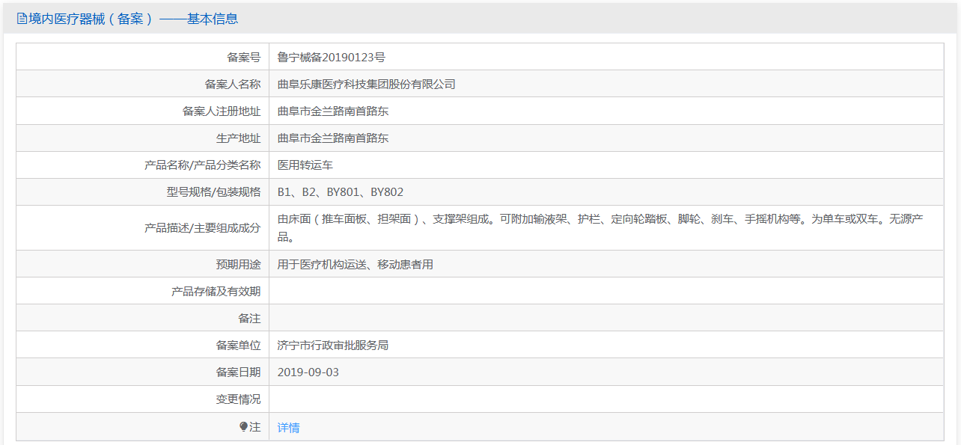Select product name 医用转运车
The width and height of the screenshot is (961, 445).
tap(305, 165)
